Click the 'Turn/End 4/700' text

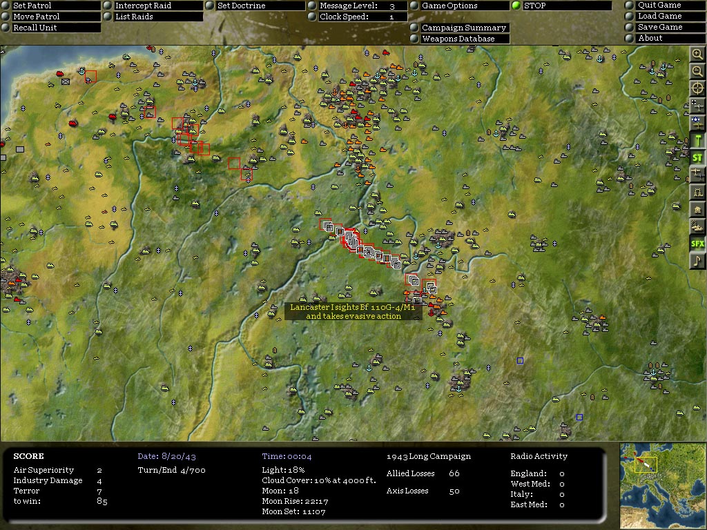(x=171, y=470)
